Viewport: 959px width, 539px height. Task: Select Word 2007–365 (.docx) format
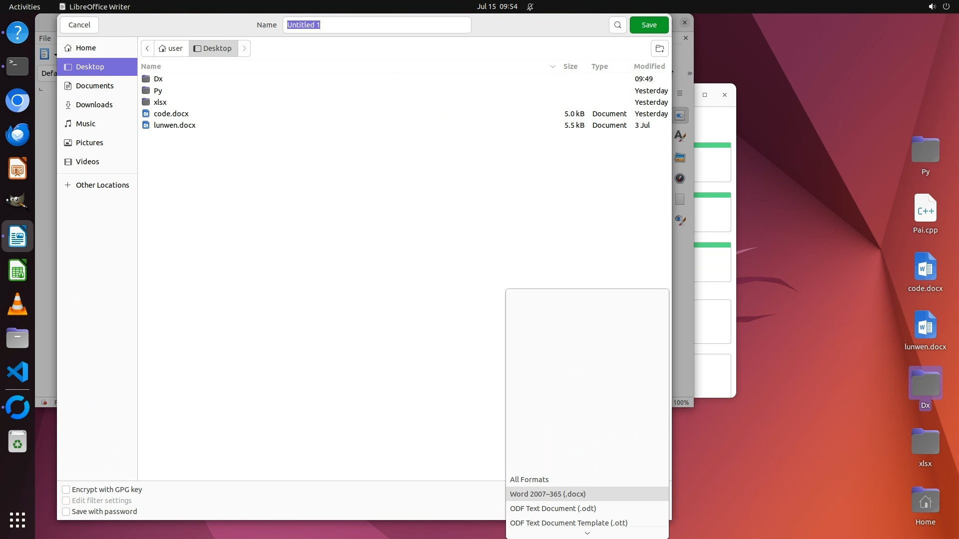[x=547, y=494]
